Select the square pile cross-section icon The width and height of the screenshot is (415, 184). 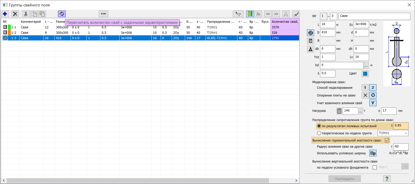click(x=311, y=41)
